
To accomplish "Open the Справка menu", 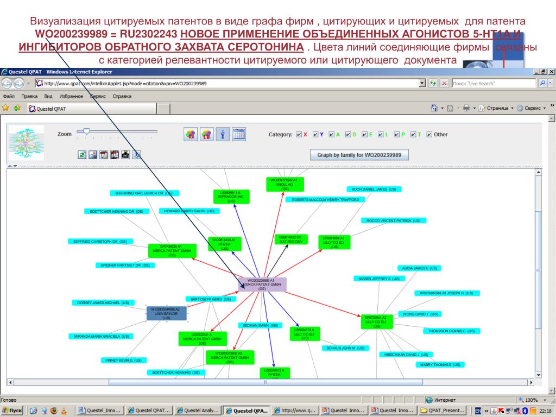I will [x=122, y=97].
